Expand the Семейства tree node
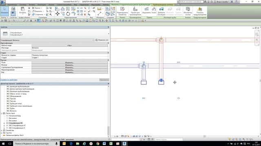261x146 pixels. pos(2,131)
